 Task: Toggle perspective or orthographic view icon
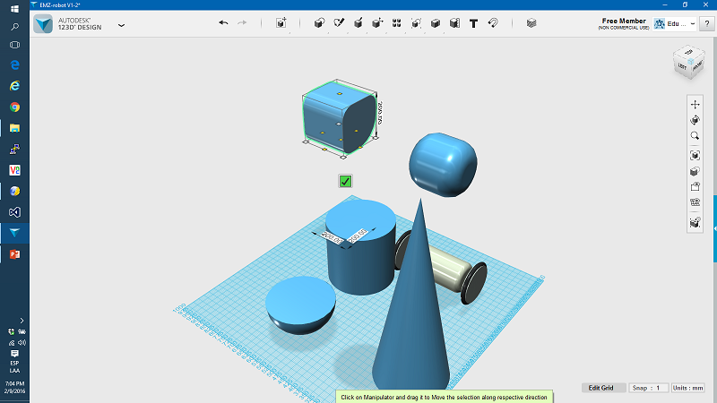(x=695, y=171)
